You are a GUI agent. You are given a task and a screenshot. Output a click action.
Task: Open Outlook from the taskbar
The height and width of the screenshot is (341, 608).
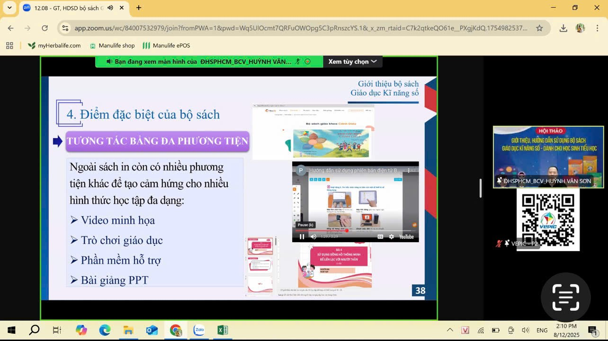click(152, 330)
